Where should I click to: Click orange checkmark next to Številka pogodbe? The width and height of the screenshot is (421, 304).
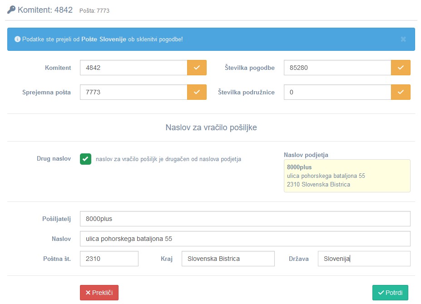[401, 68]
